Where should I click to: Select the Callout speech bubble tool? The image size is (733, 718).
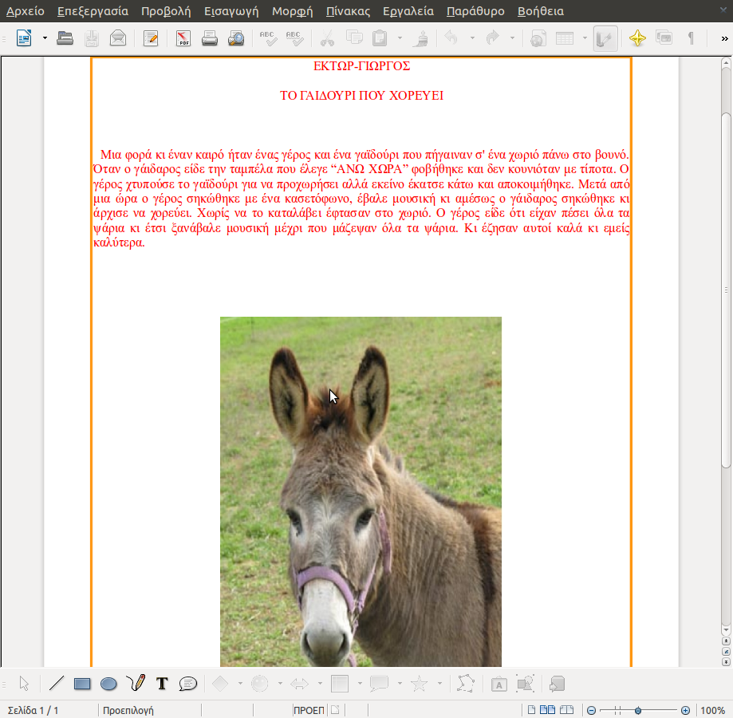click(x=188, y=684)
